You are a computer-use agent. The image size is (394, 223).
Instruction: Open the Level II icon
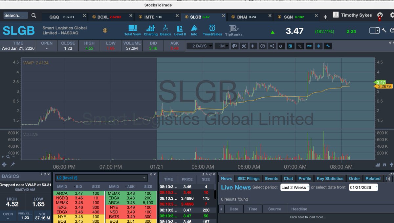coord(180,30)
